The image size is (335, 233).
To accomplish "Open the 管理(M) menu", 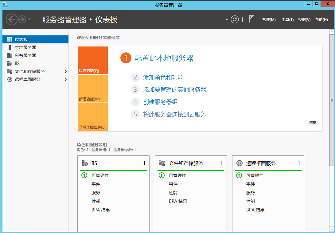I will (x=269, y=19).
